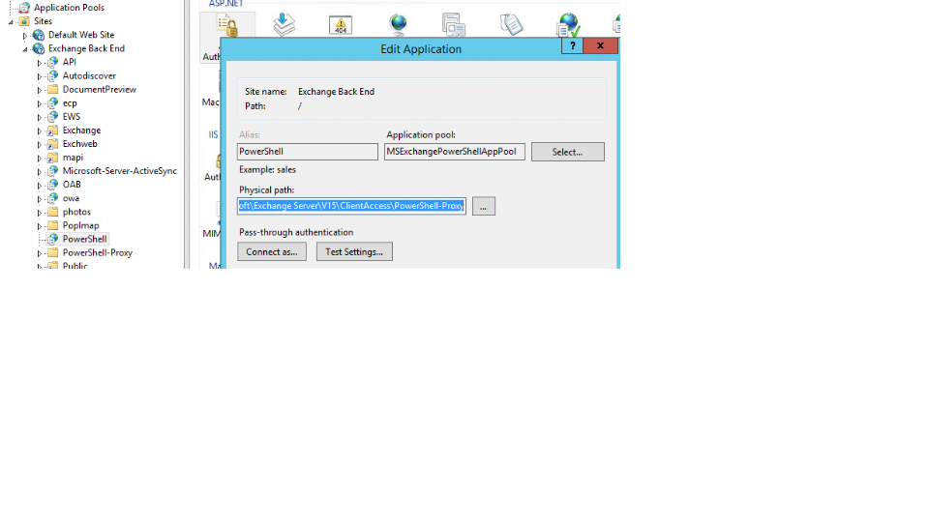Click the Physical path text field
The width and height of the screenshot is (929, 522).
[351, 206]
